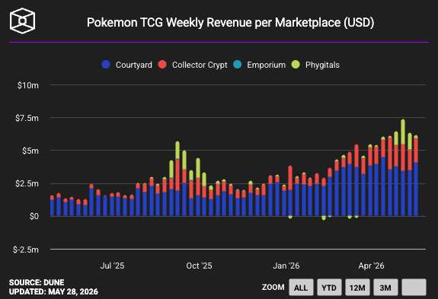Viewport: 438px width, 299px height.
Task: Click the chart title text
Action: point(230,22)
